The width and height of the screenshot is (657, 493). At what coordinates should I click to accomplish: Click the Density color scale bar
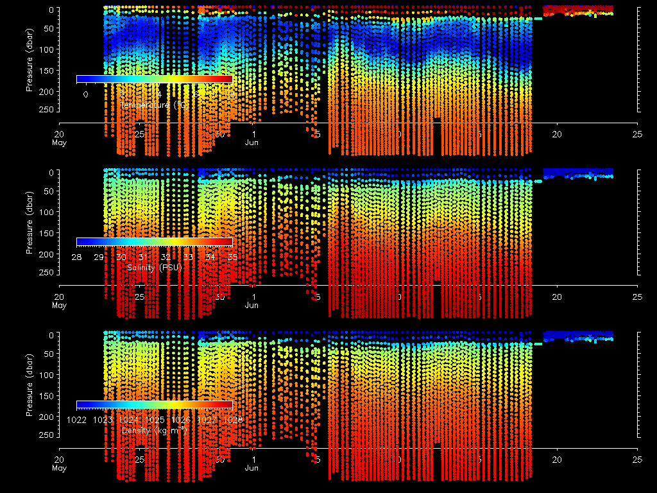tap(154, 404)
